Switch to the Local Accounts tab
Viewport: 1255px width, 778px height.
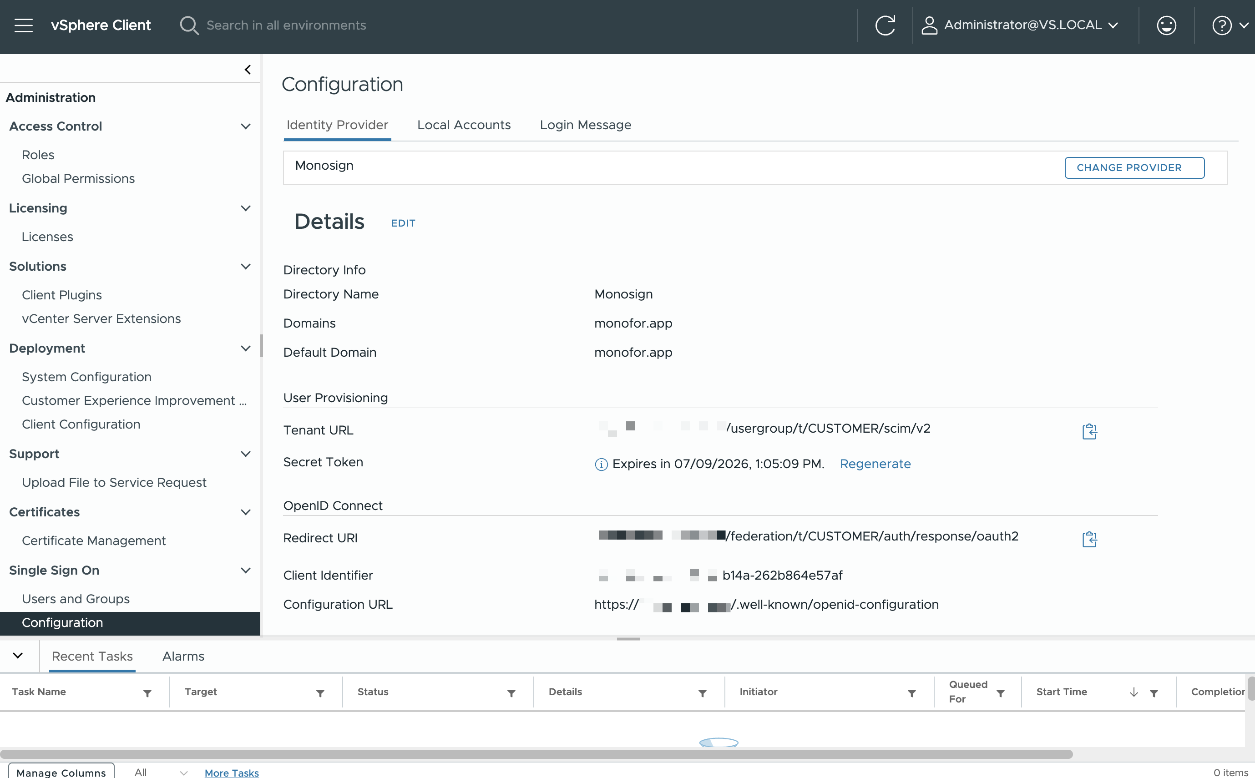point(464,125)
